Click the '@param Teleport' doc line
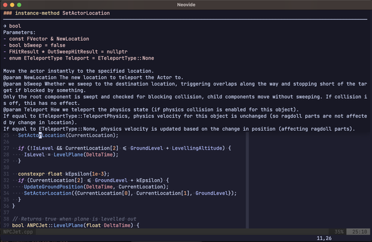372x242 pixels. tap(151, 109)
